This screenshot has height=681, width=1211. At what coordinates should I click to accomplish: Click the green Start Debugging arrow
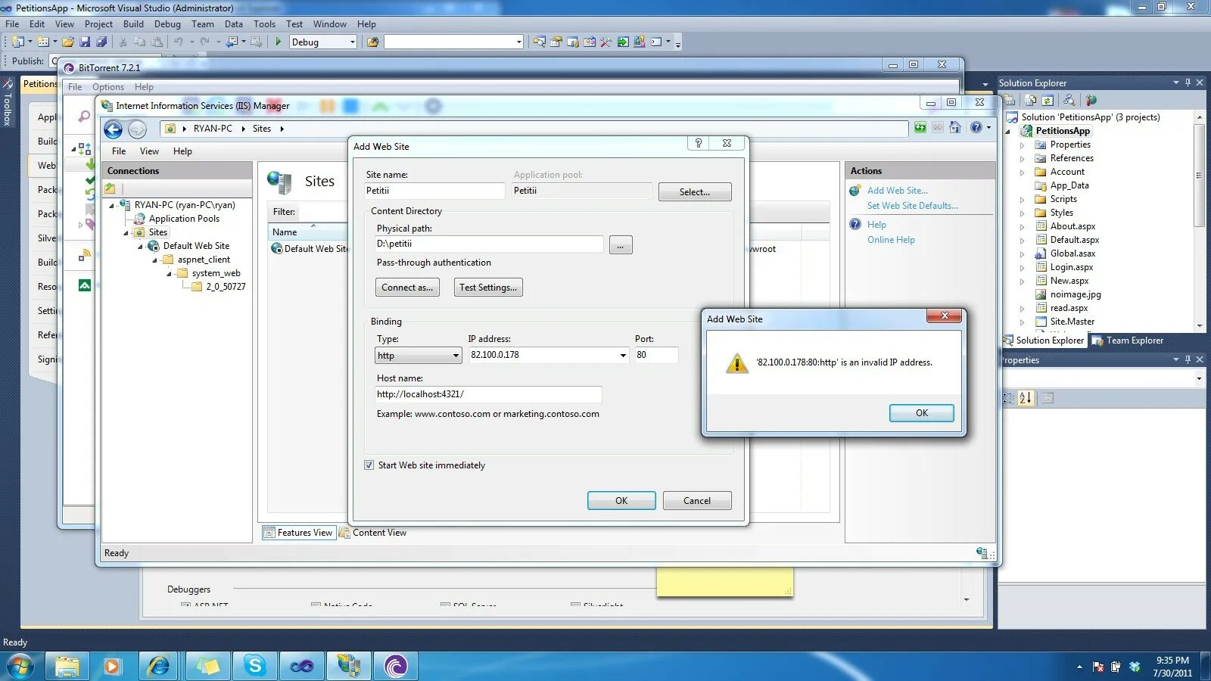pyautogui.click(x=279, y=42)
